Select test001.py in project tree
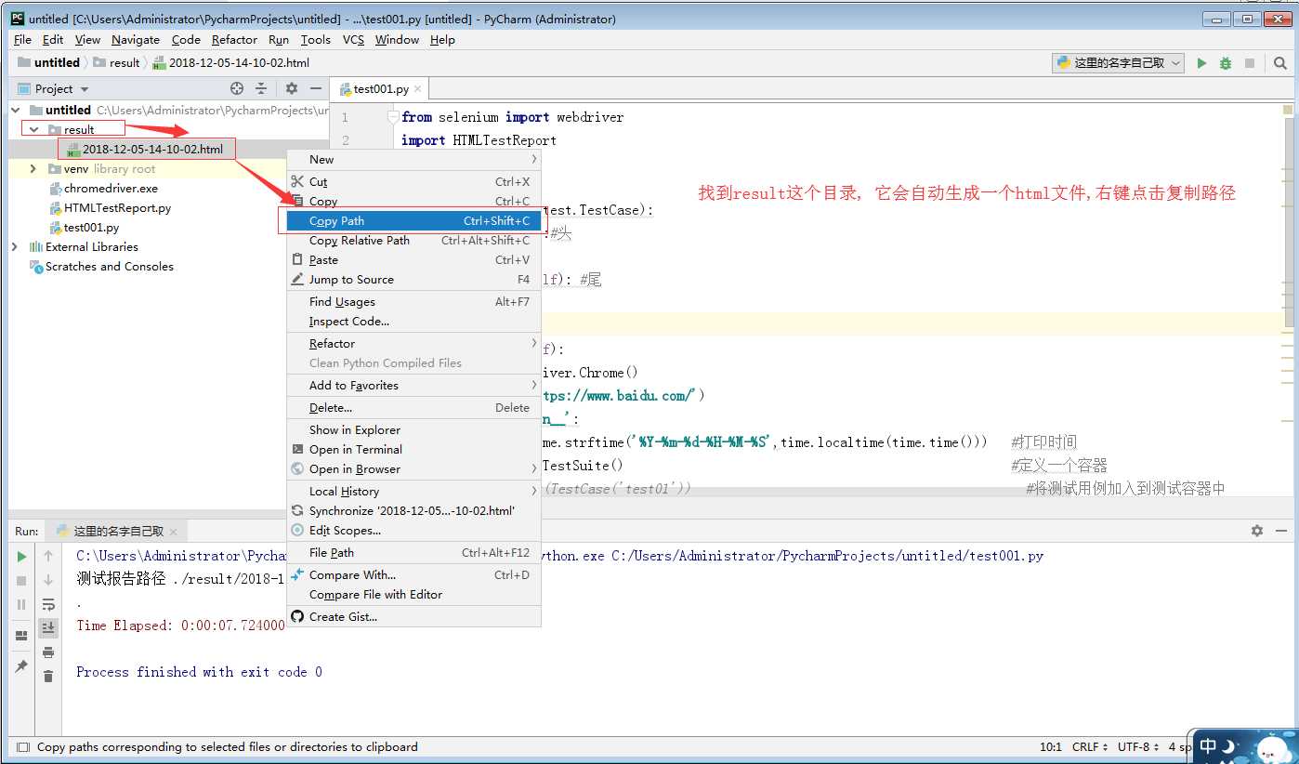Viewport: 1299px width, 764px height. 91,228
